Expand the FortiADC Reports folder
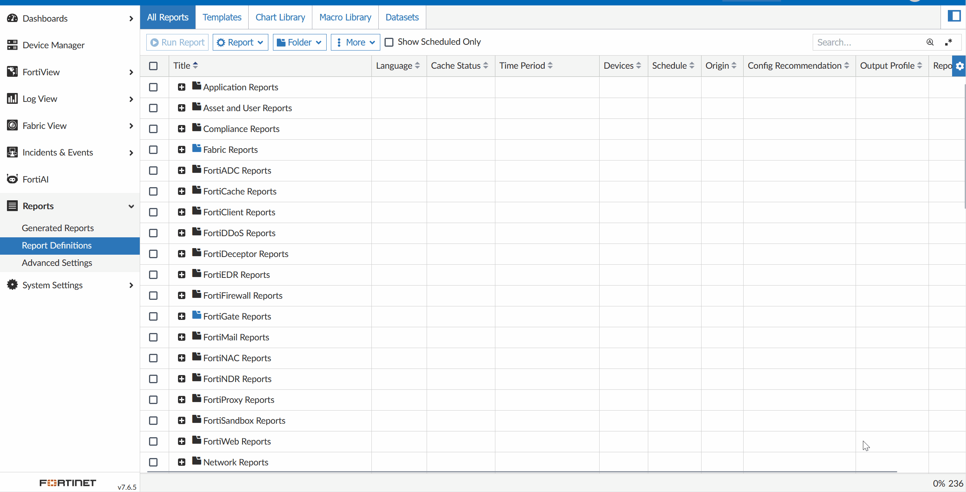Screen dimensions: 966x492 (x=181, y=171)
